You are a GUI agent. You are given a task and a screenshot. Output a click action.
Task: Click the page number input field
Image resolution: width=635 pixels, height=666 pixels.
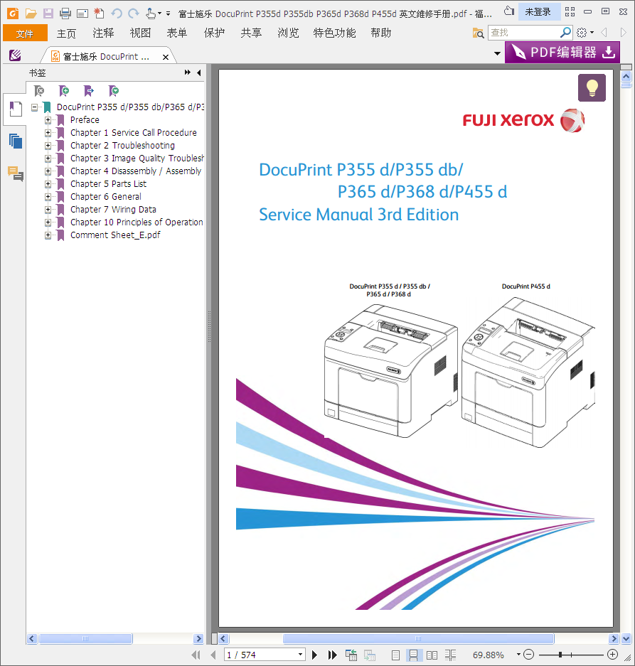click(x=260, y=655)
